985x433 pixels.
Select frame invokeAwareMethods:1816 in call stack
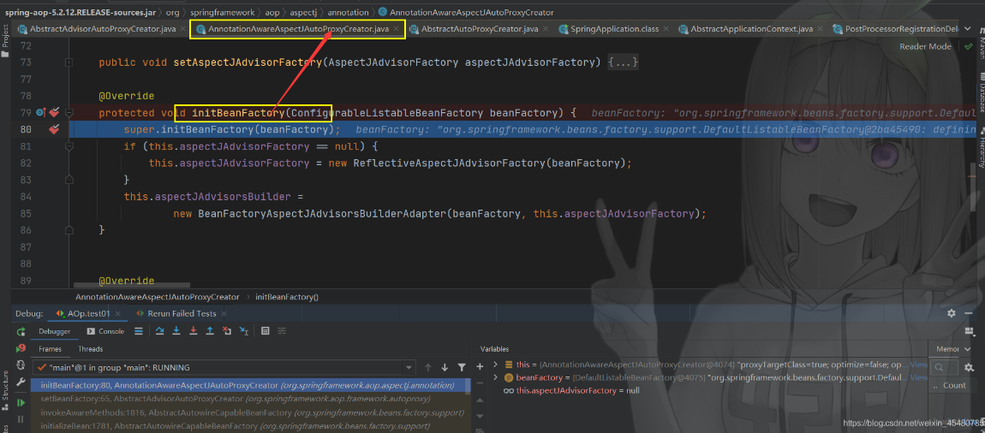251,413
